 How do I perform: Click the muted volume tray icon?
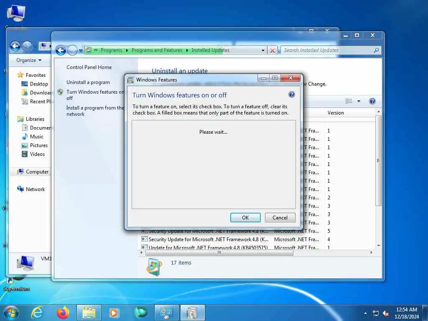(x=386, y=313)
